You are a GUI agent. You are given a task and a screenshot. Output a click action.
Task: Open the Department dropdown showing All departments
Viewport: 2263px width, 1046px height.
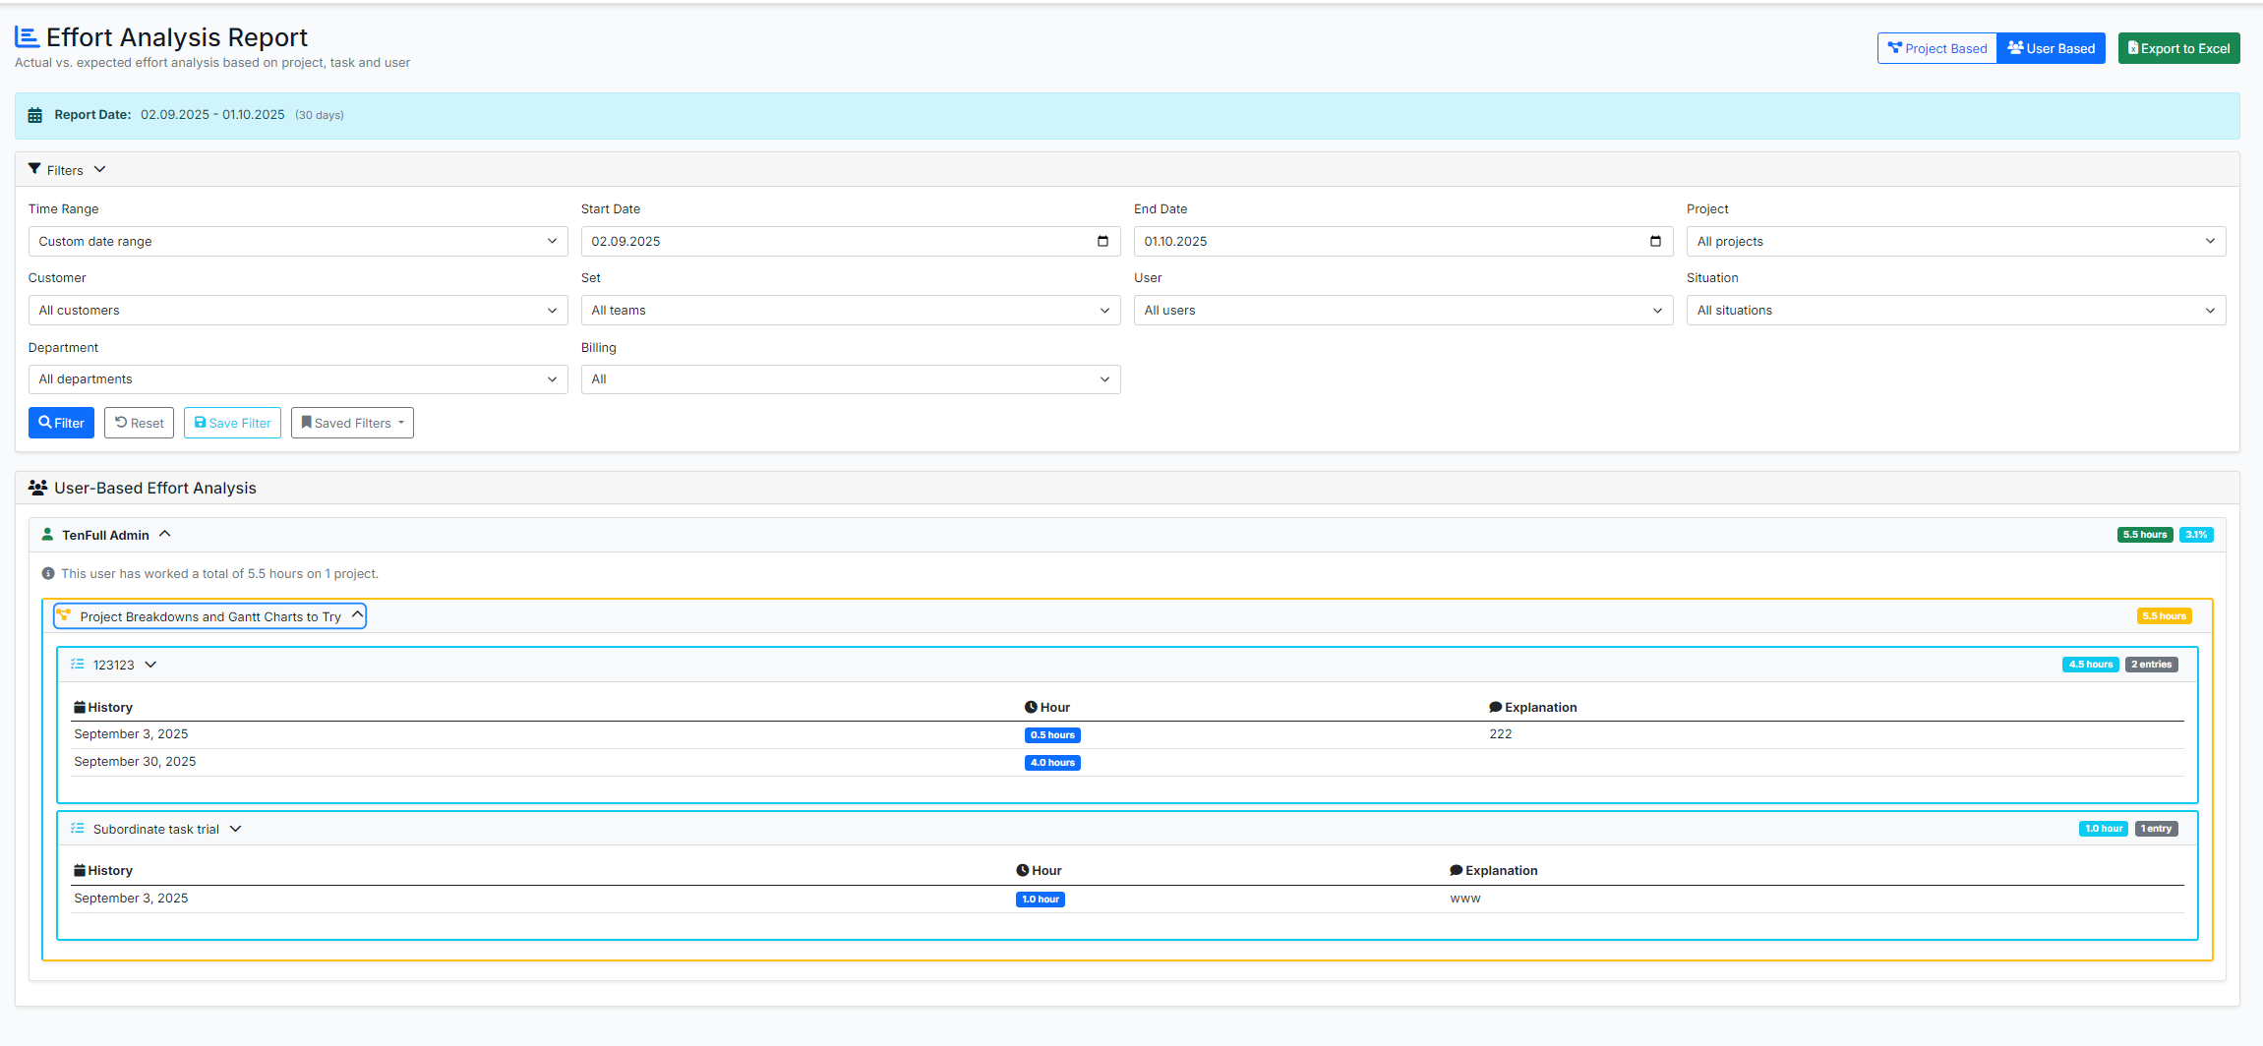(x=298, y=379)
